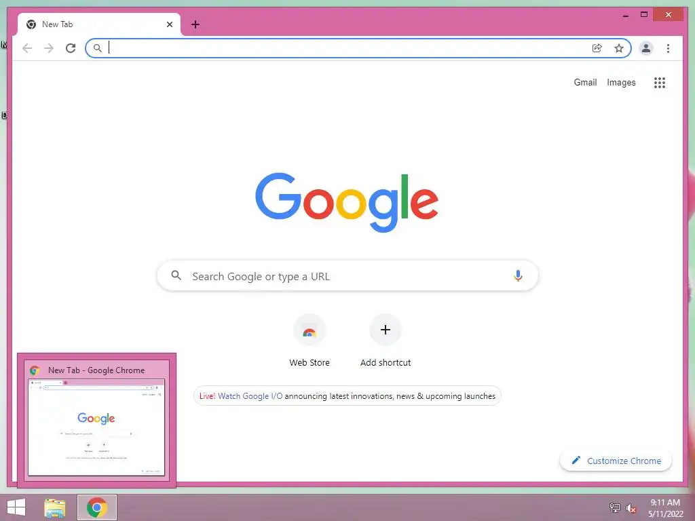Click the search icon in the address bar
This screenshot has height=521, width=695.
coord(98,48)
